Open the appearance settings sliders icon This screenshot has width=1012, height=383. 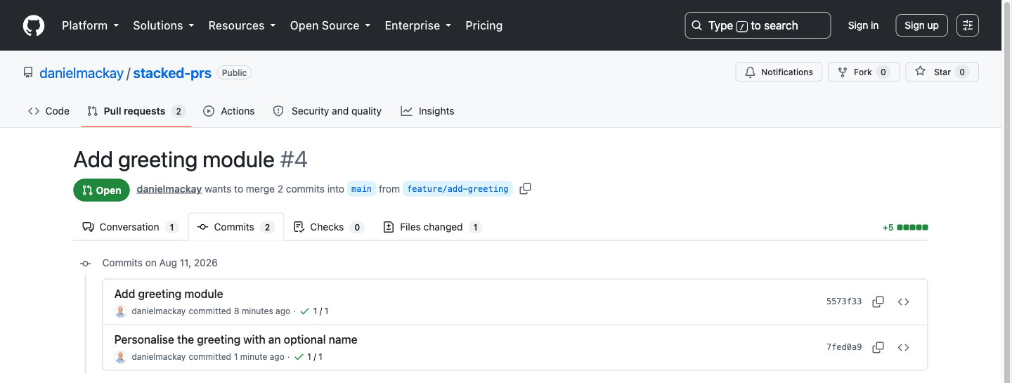point(968,25)
